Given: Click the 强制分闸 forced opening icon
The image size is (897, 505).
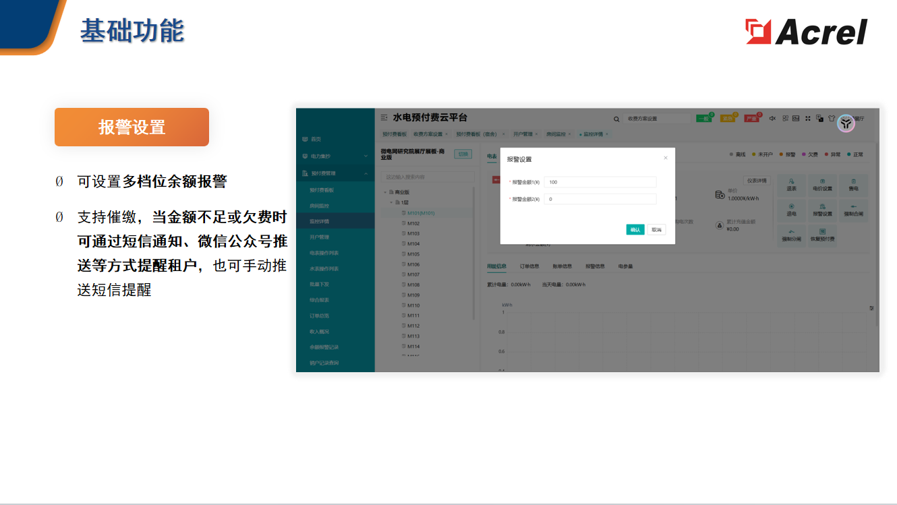Looking at the screenshot, I should 791,233.
